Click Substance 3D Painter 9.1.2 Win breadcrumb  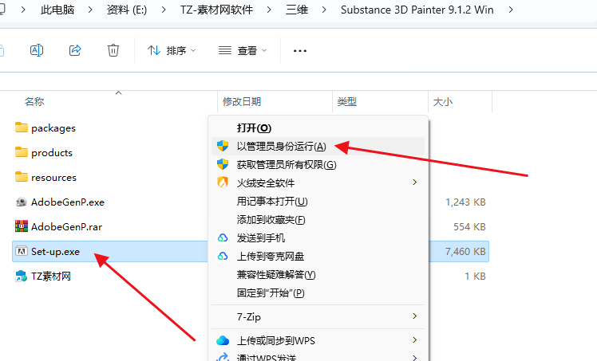point(417,10)
